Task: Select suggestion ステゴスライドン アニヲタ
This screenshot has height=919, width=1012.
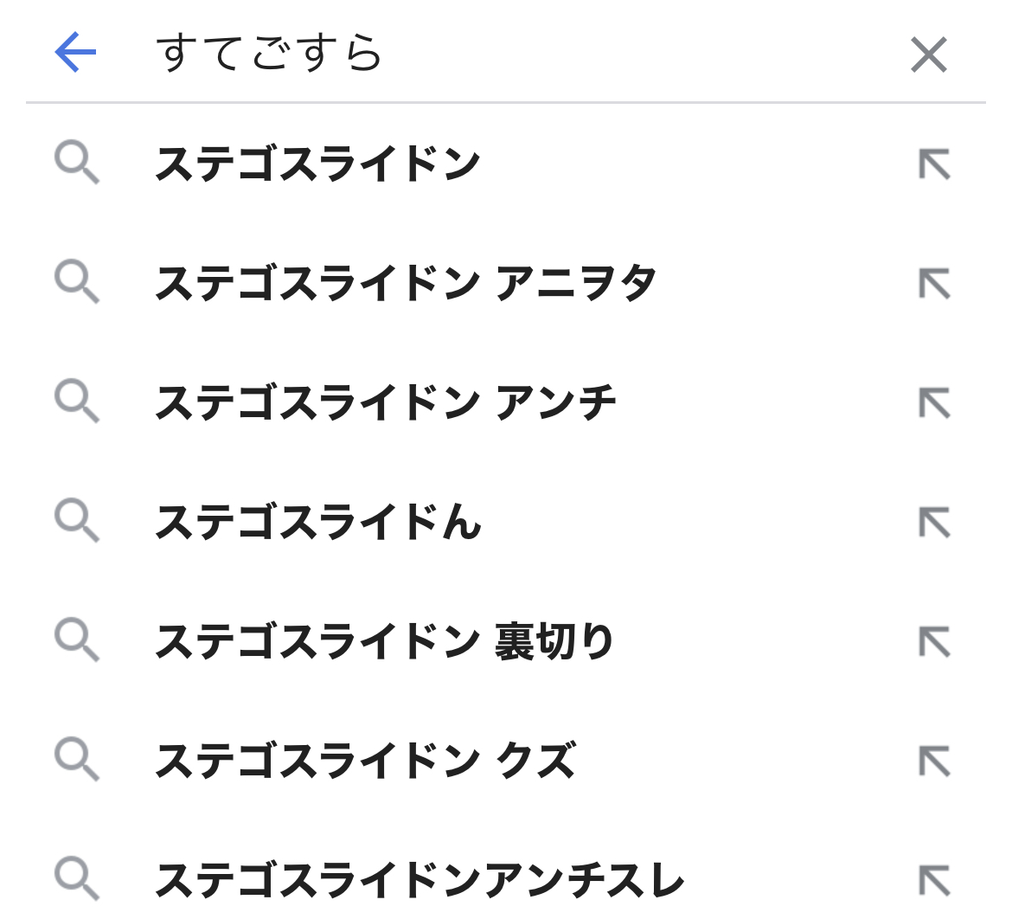Action: pyautogui.click(x=406, y=283)
